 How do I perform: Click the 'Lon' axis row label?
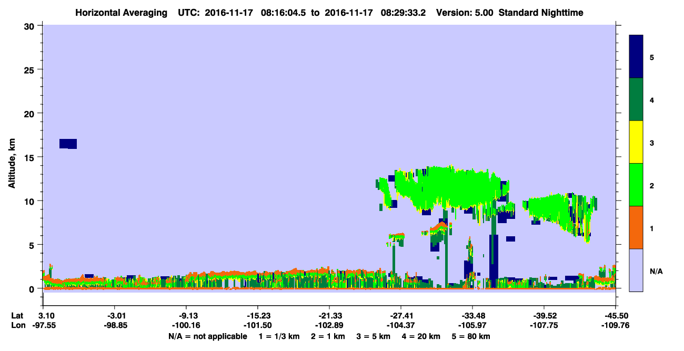[x=18, y=325]
